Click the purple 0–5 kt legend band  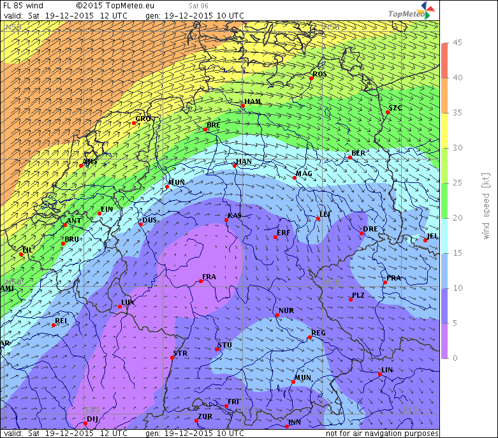(445, 340)
